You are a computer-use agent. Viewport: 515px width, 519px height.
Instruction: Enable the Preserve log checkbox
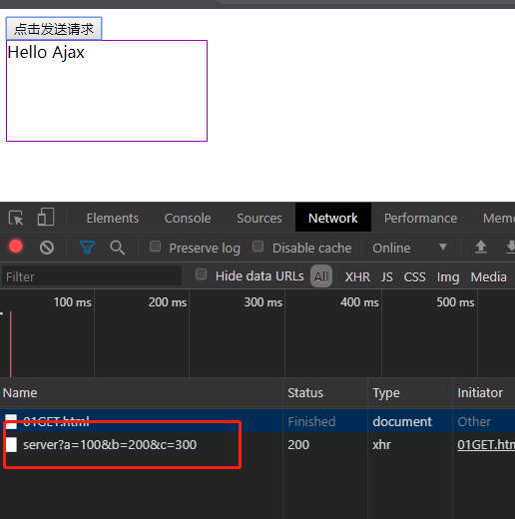click(155, 247)
